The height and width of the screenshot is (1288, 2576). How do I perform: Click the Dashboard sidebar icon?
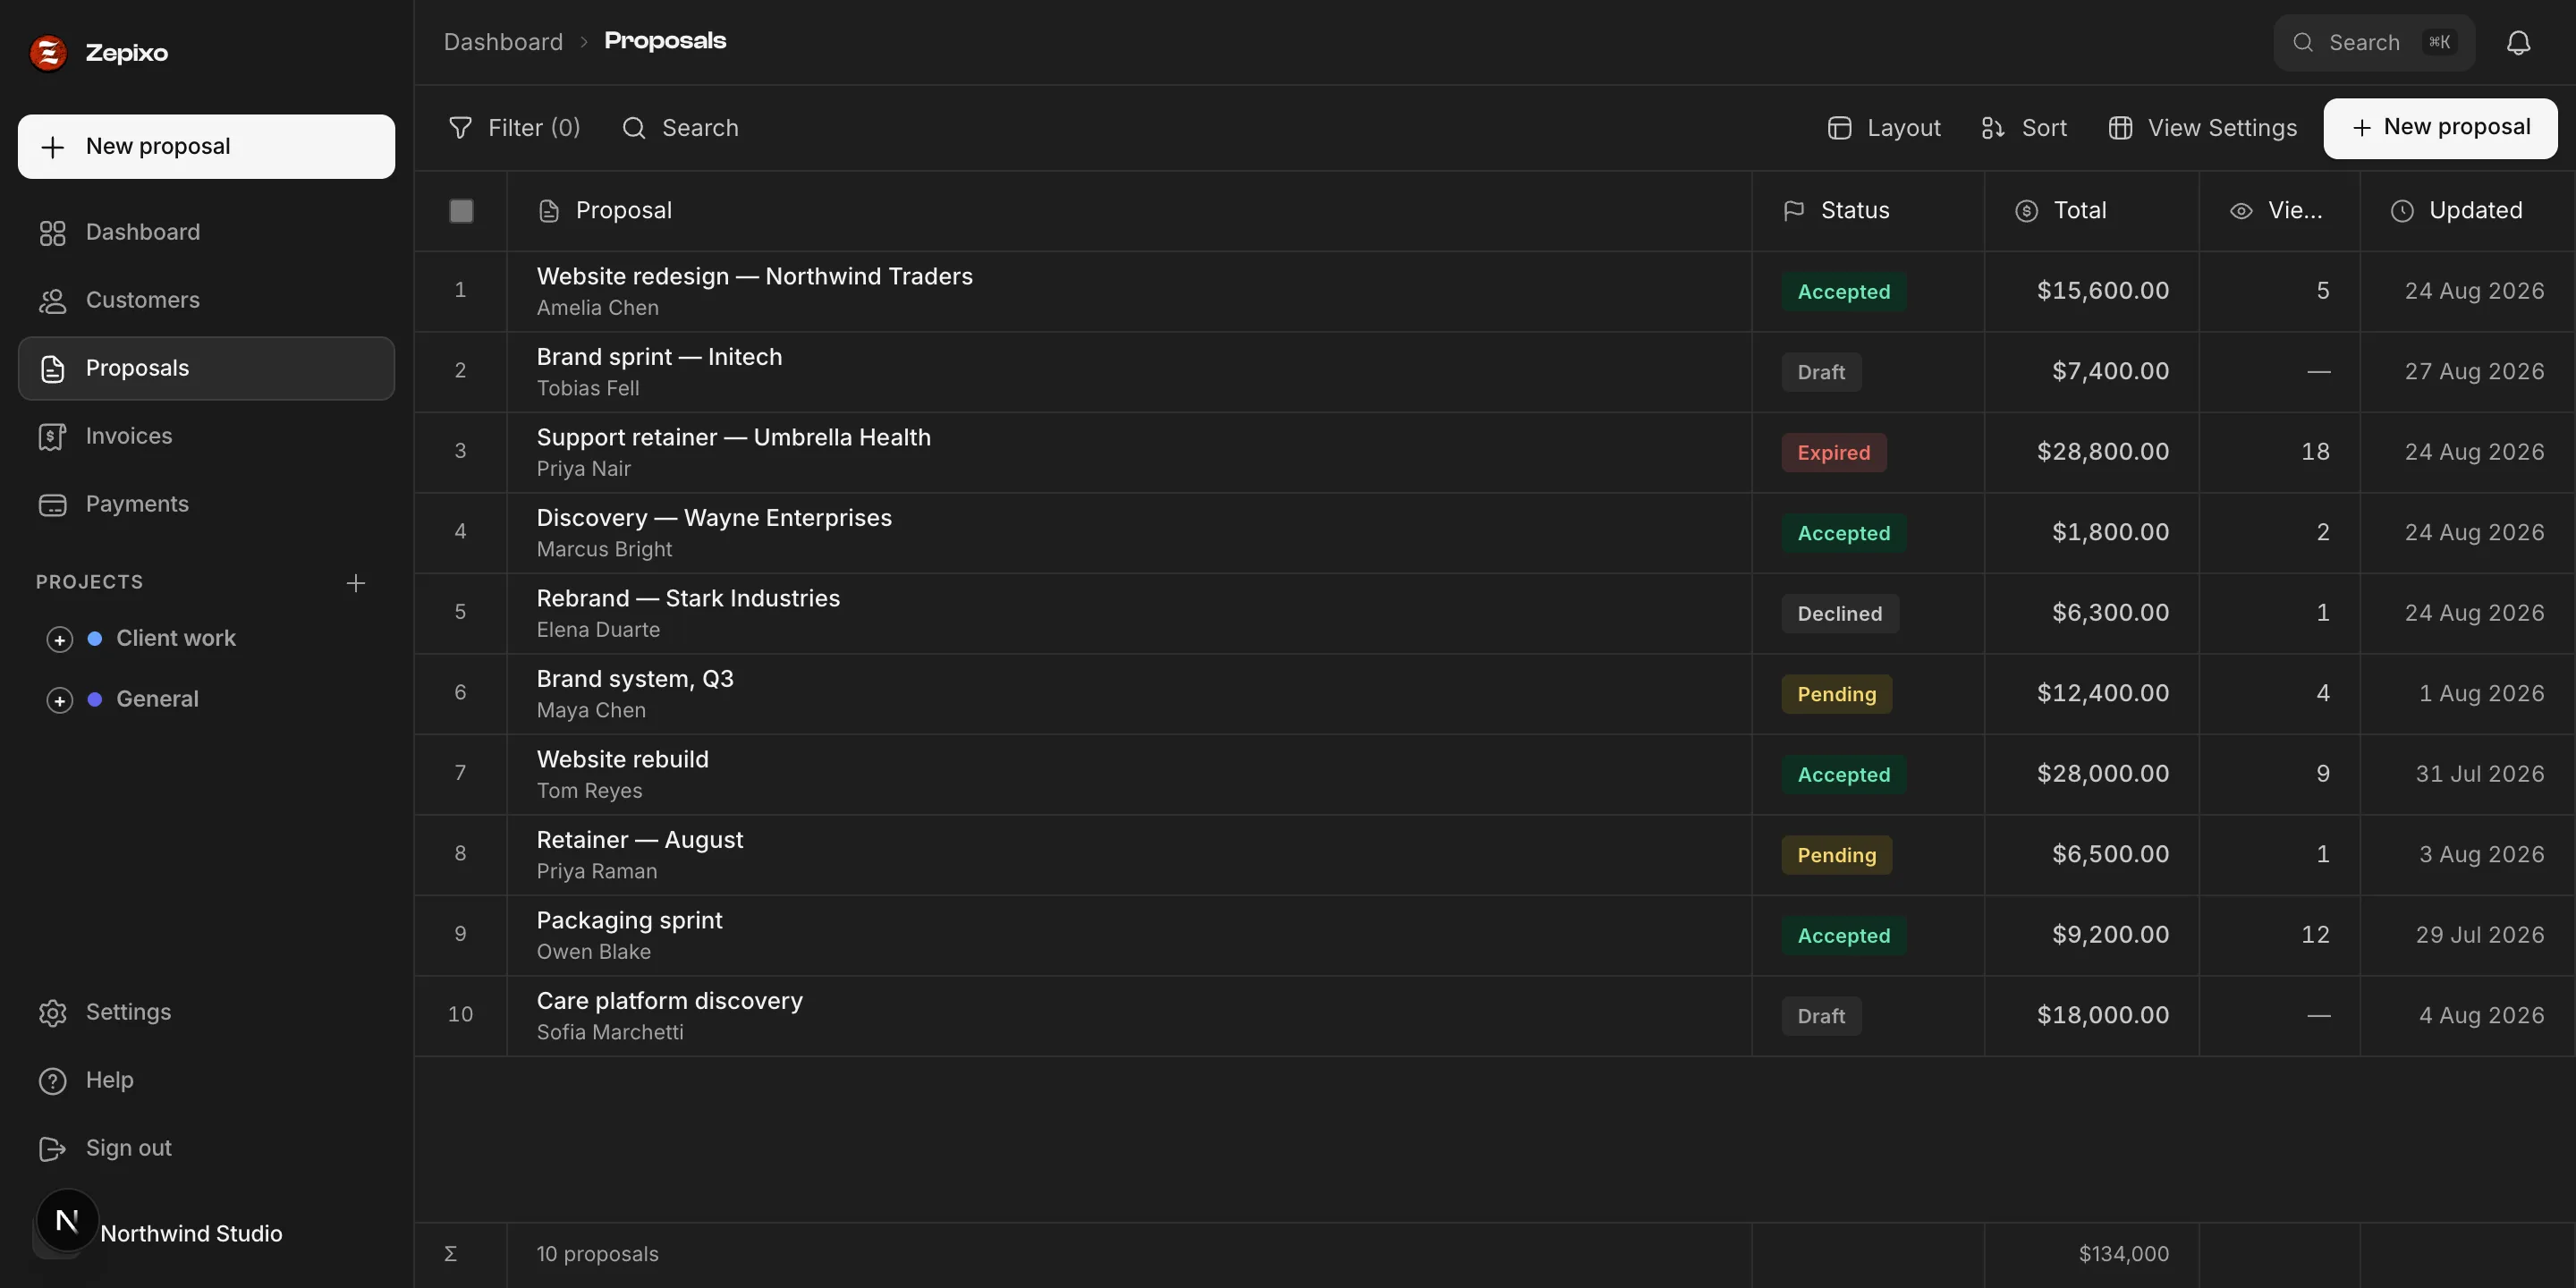click(x=52, y=233)
